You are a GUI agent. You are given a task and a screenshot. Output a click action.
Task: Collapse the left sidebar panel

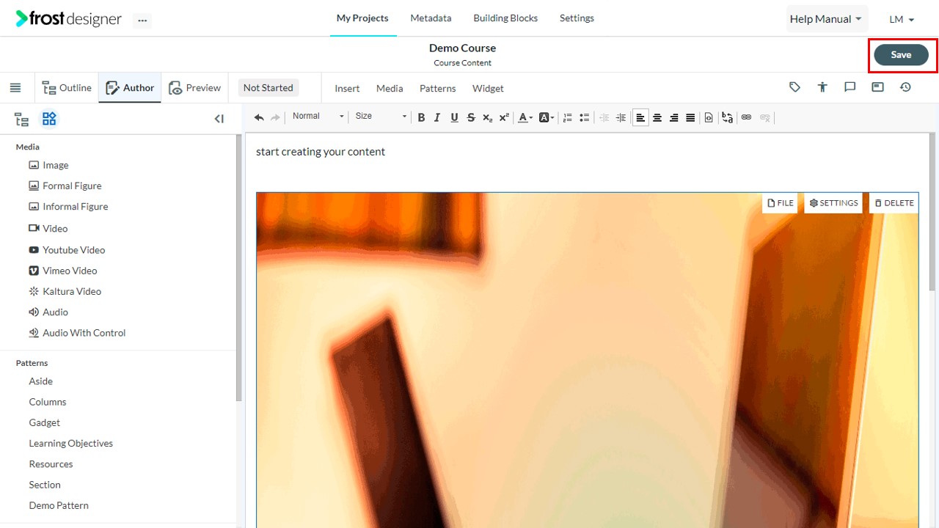click(x=219, y=119)
